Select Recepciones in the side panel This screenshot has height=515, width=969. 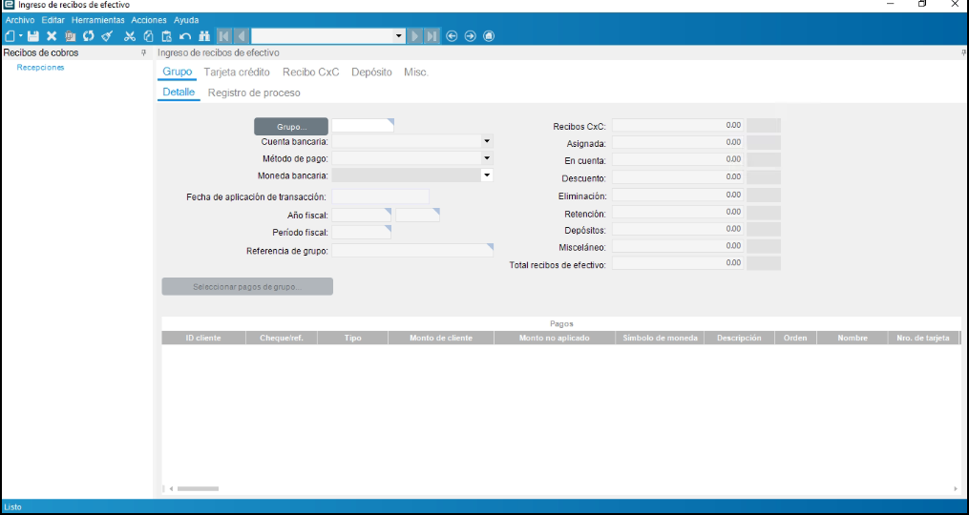(x=40, y=68)
